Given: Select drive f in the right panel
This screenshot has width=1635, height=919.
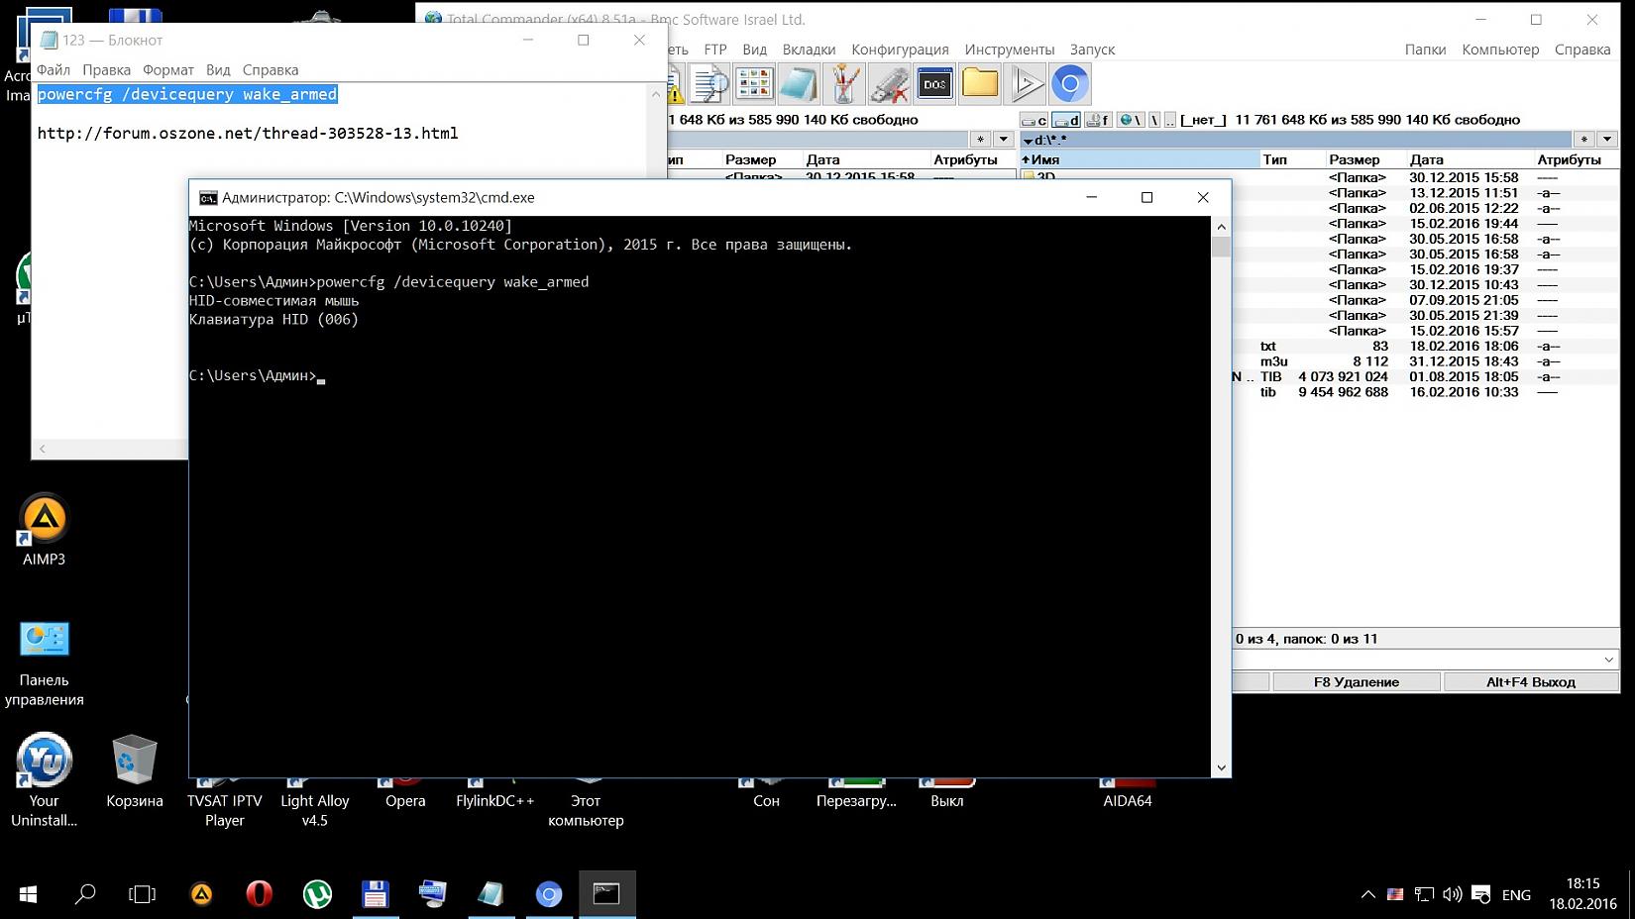Looking at the screenshot, I should point(1098,120).
